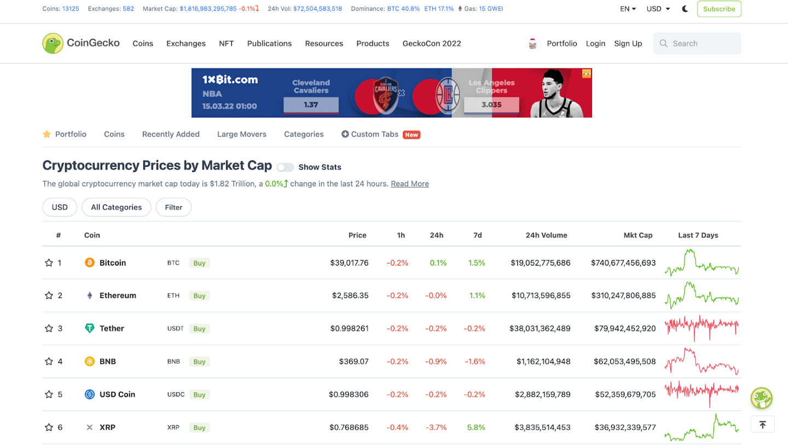Click the Ethereum 7-day sparkline chart
788x445 pixels.
702,295
